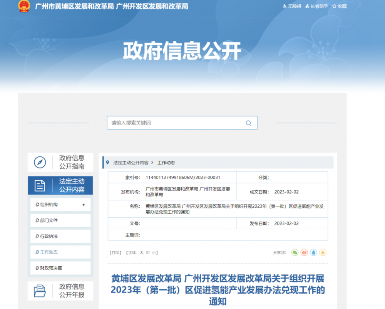
Task: Enable 无障碍 accessibility mode
Action: point(292,6)
